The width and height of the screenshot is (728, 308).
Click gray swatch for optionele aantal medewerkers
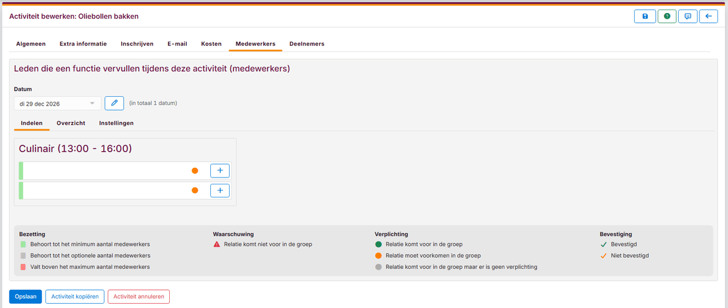point(23,256)
